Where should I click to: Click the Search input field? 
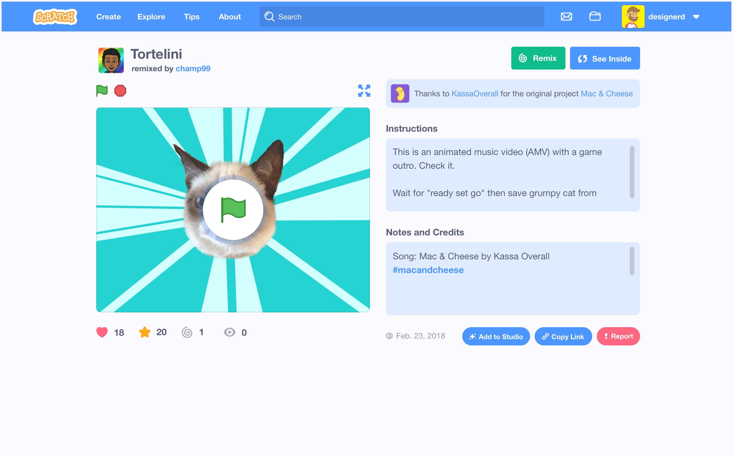(x=402, y=17)
